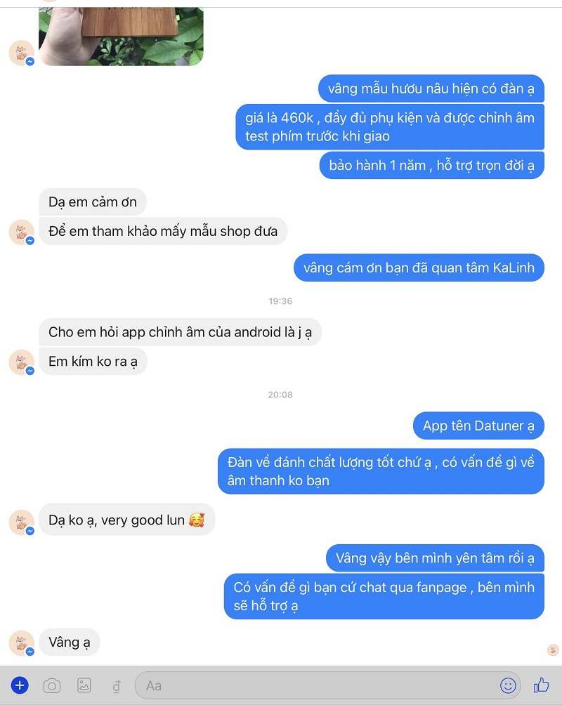This screenshot has height=705, width=562.
Task: Tap the 19:36 timestamp
Action: pyautogui.click(x=280, y=301)
